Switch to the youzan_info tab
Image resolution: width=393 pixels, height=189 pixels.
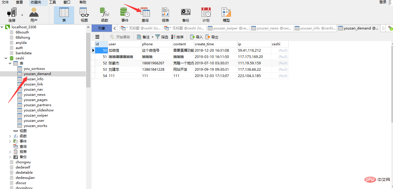pyautogui.click(x=315, y=28)
